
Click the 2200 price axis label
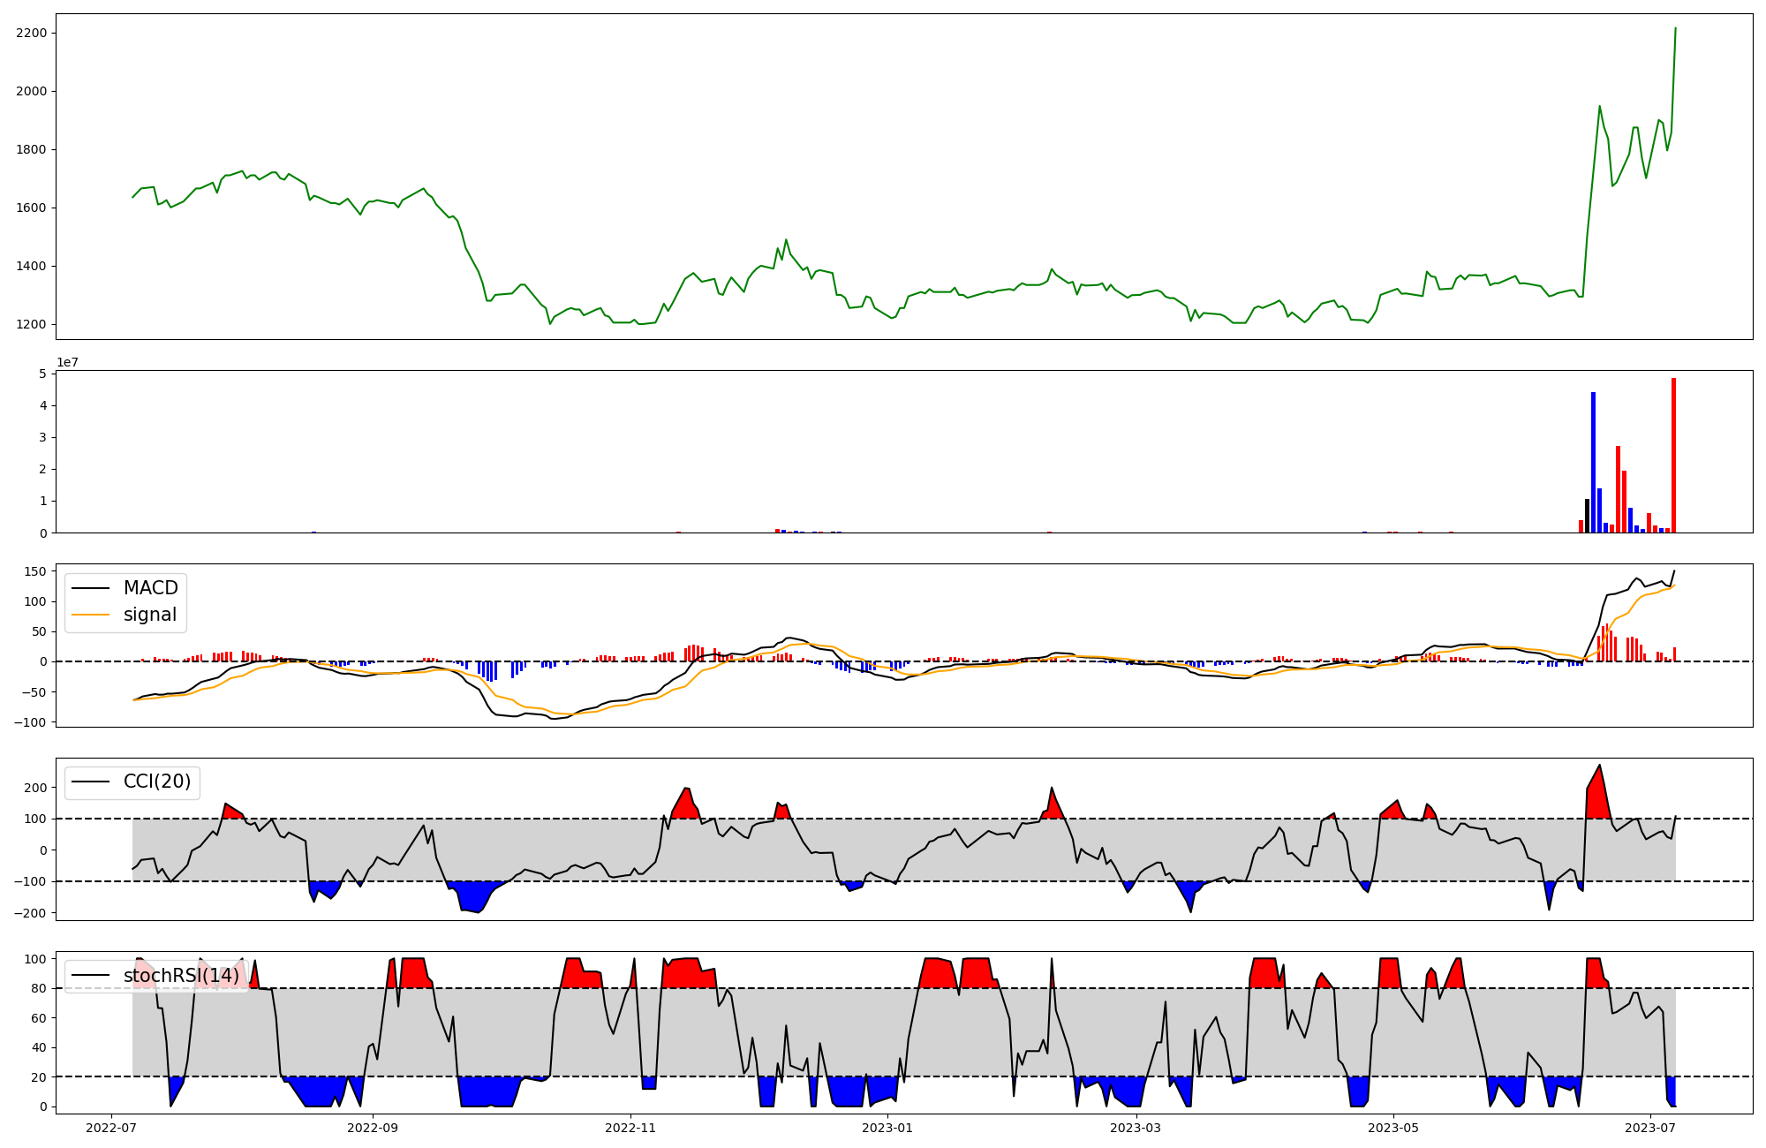[32, 33]
